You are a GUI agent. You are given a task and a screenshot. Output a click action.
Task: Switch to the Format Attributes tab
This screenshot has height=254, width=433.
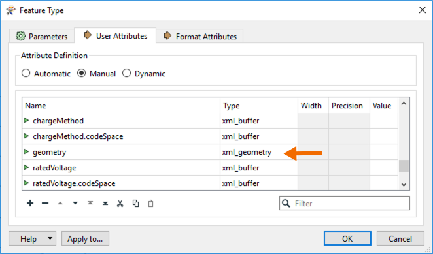(x=199, y=36)
